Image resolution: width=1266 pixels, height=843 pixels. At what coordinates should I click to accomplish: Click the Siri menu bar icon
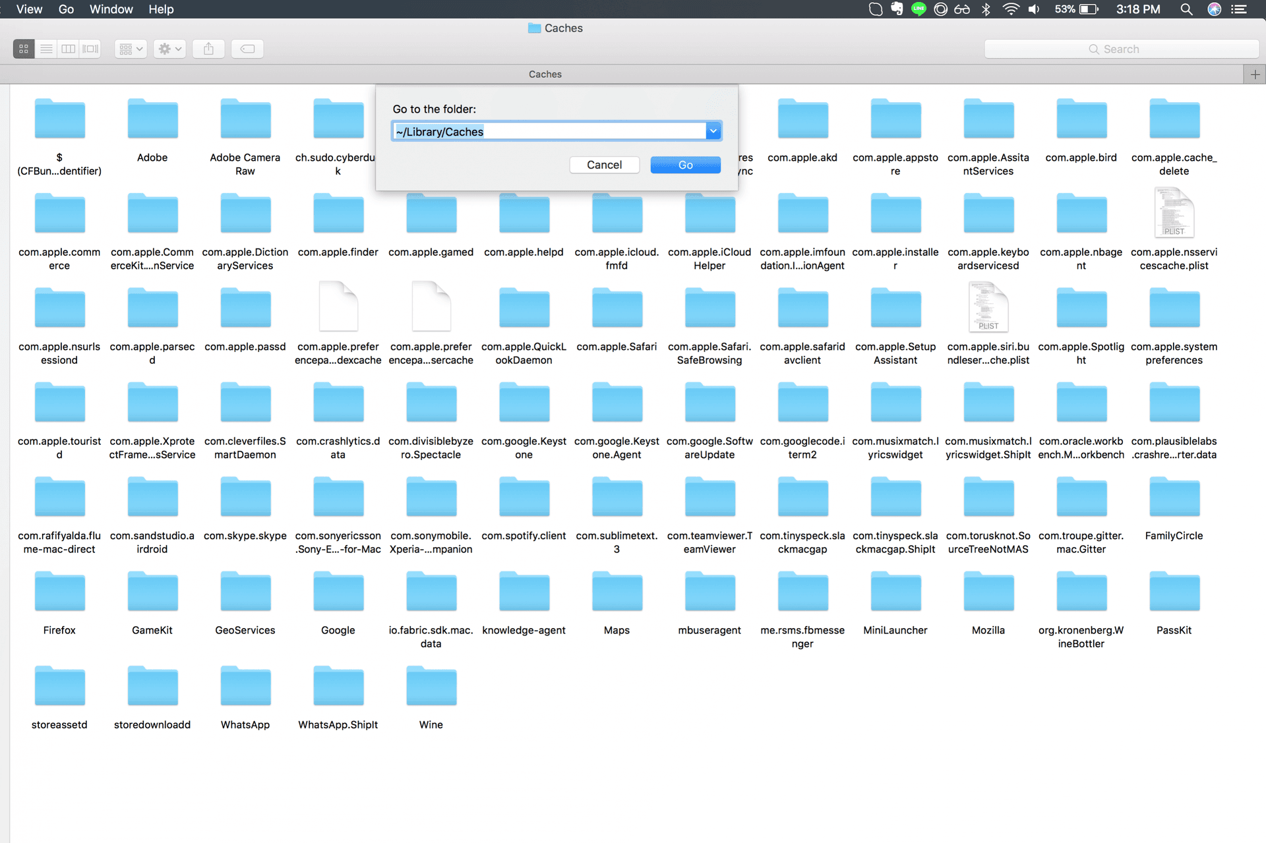(1214, 9)
